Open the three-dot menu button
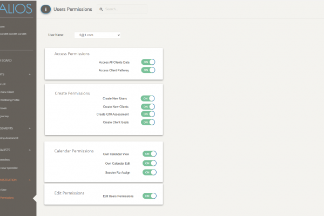Screen dimensions: 324x216 [46, 9]
